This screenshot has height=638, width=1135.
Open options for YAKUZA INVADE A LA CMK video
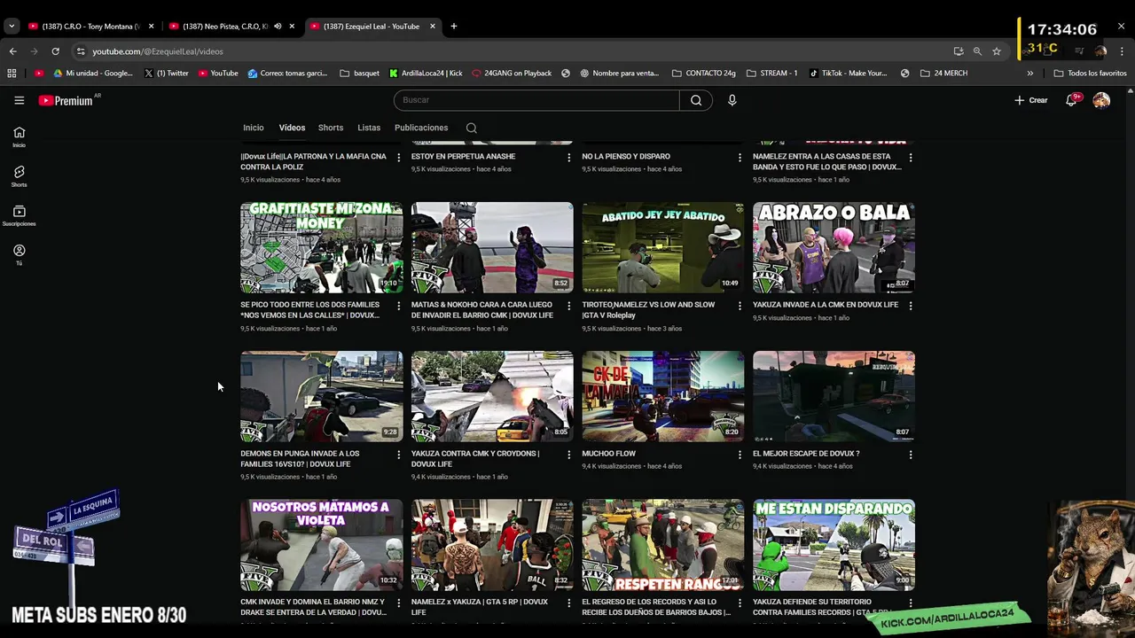tap(911, 306)
